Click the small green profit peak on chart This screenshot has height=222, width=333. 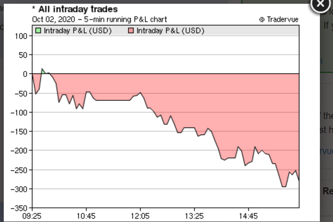[43, 71]
